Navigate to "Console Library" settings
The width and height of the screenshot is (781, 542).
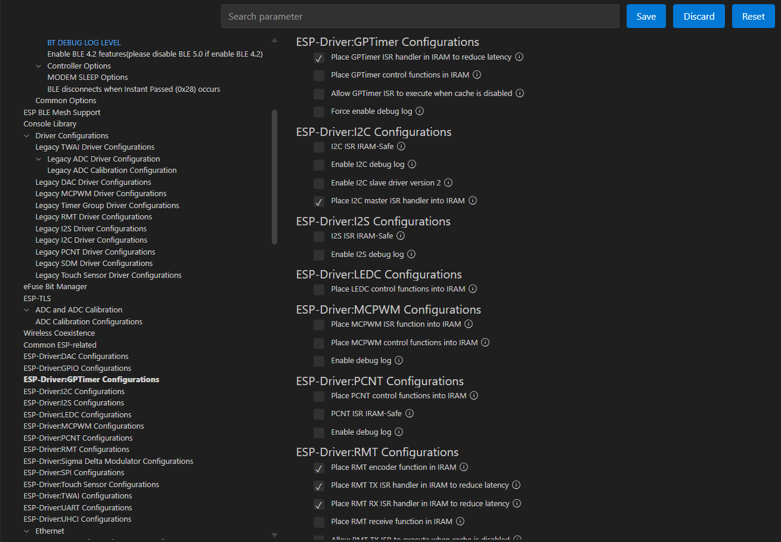pos(49,123)
